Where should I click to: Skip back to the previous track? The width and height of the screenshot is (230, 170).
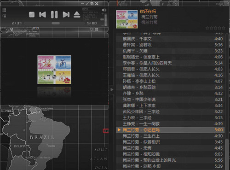tap(42, 15)
